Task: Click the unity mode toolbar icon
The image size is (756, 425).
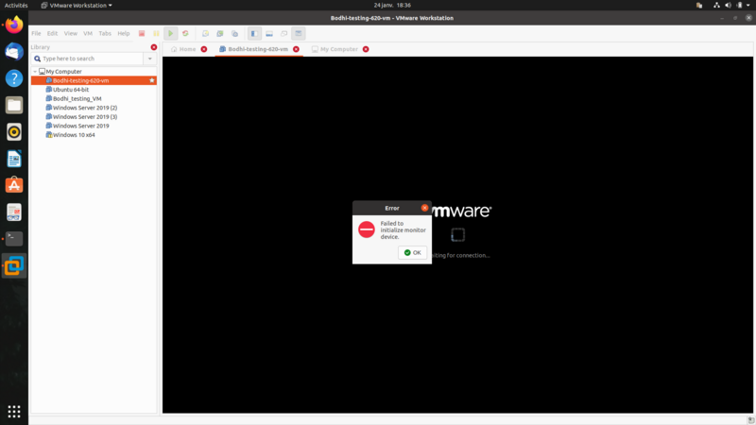Action: 284,33
